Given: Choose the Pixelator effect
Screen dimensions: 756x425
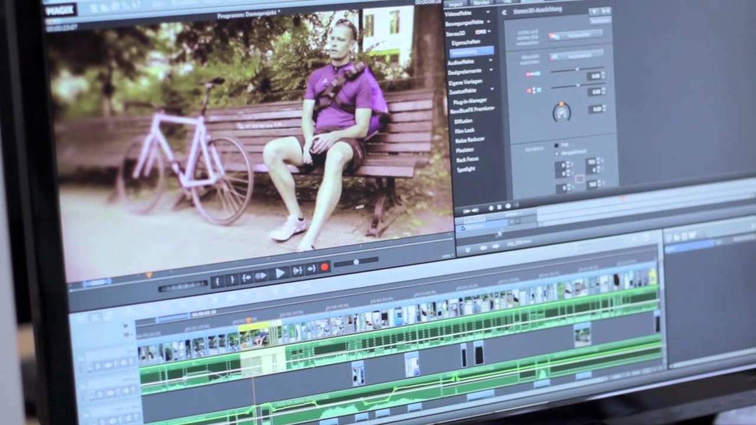Looking at the screenshot, I should pyautogui.click(x=465, y=149).
